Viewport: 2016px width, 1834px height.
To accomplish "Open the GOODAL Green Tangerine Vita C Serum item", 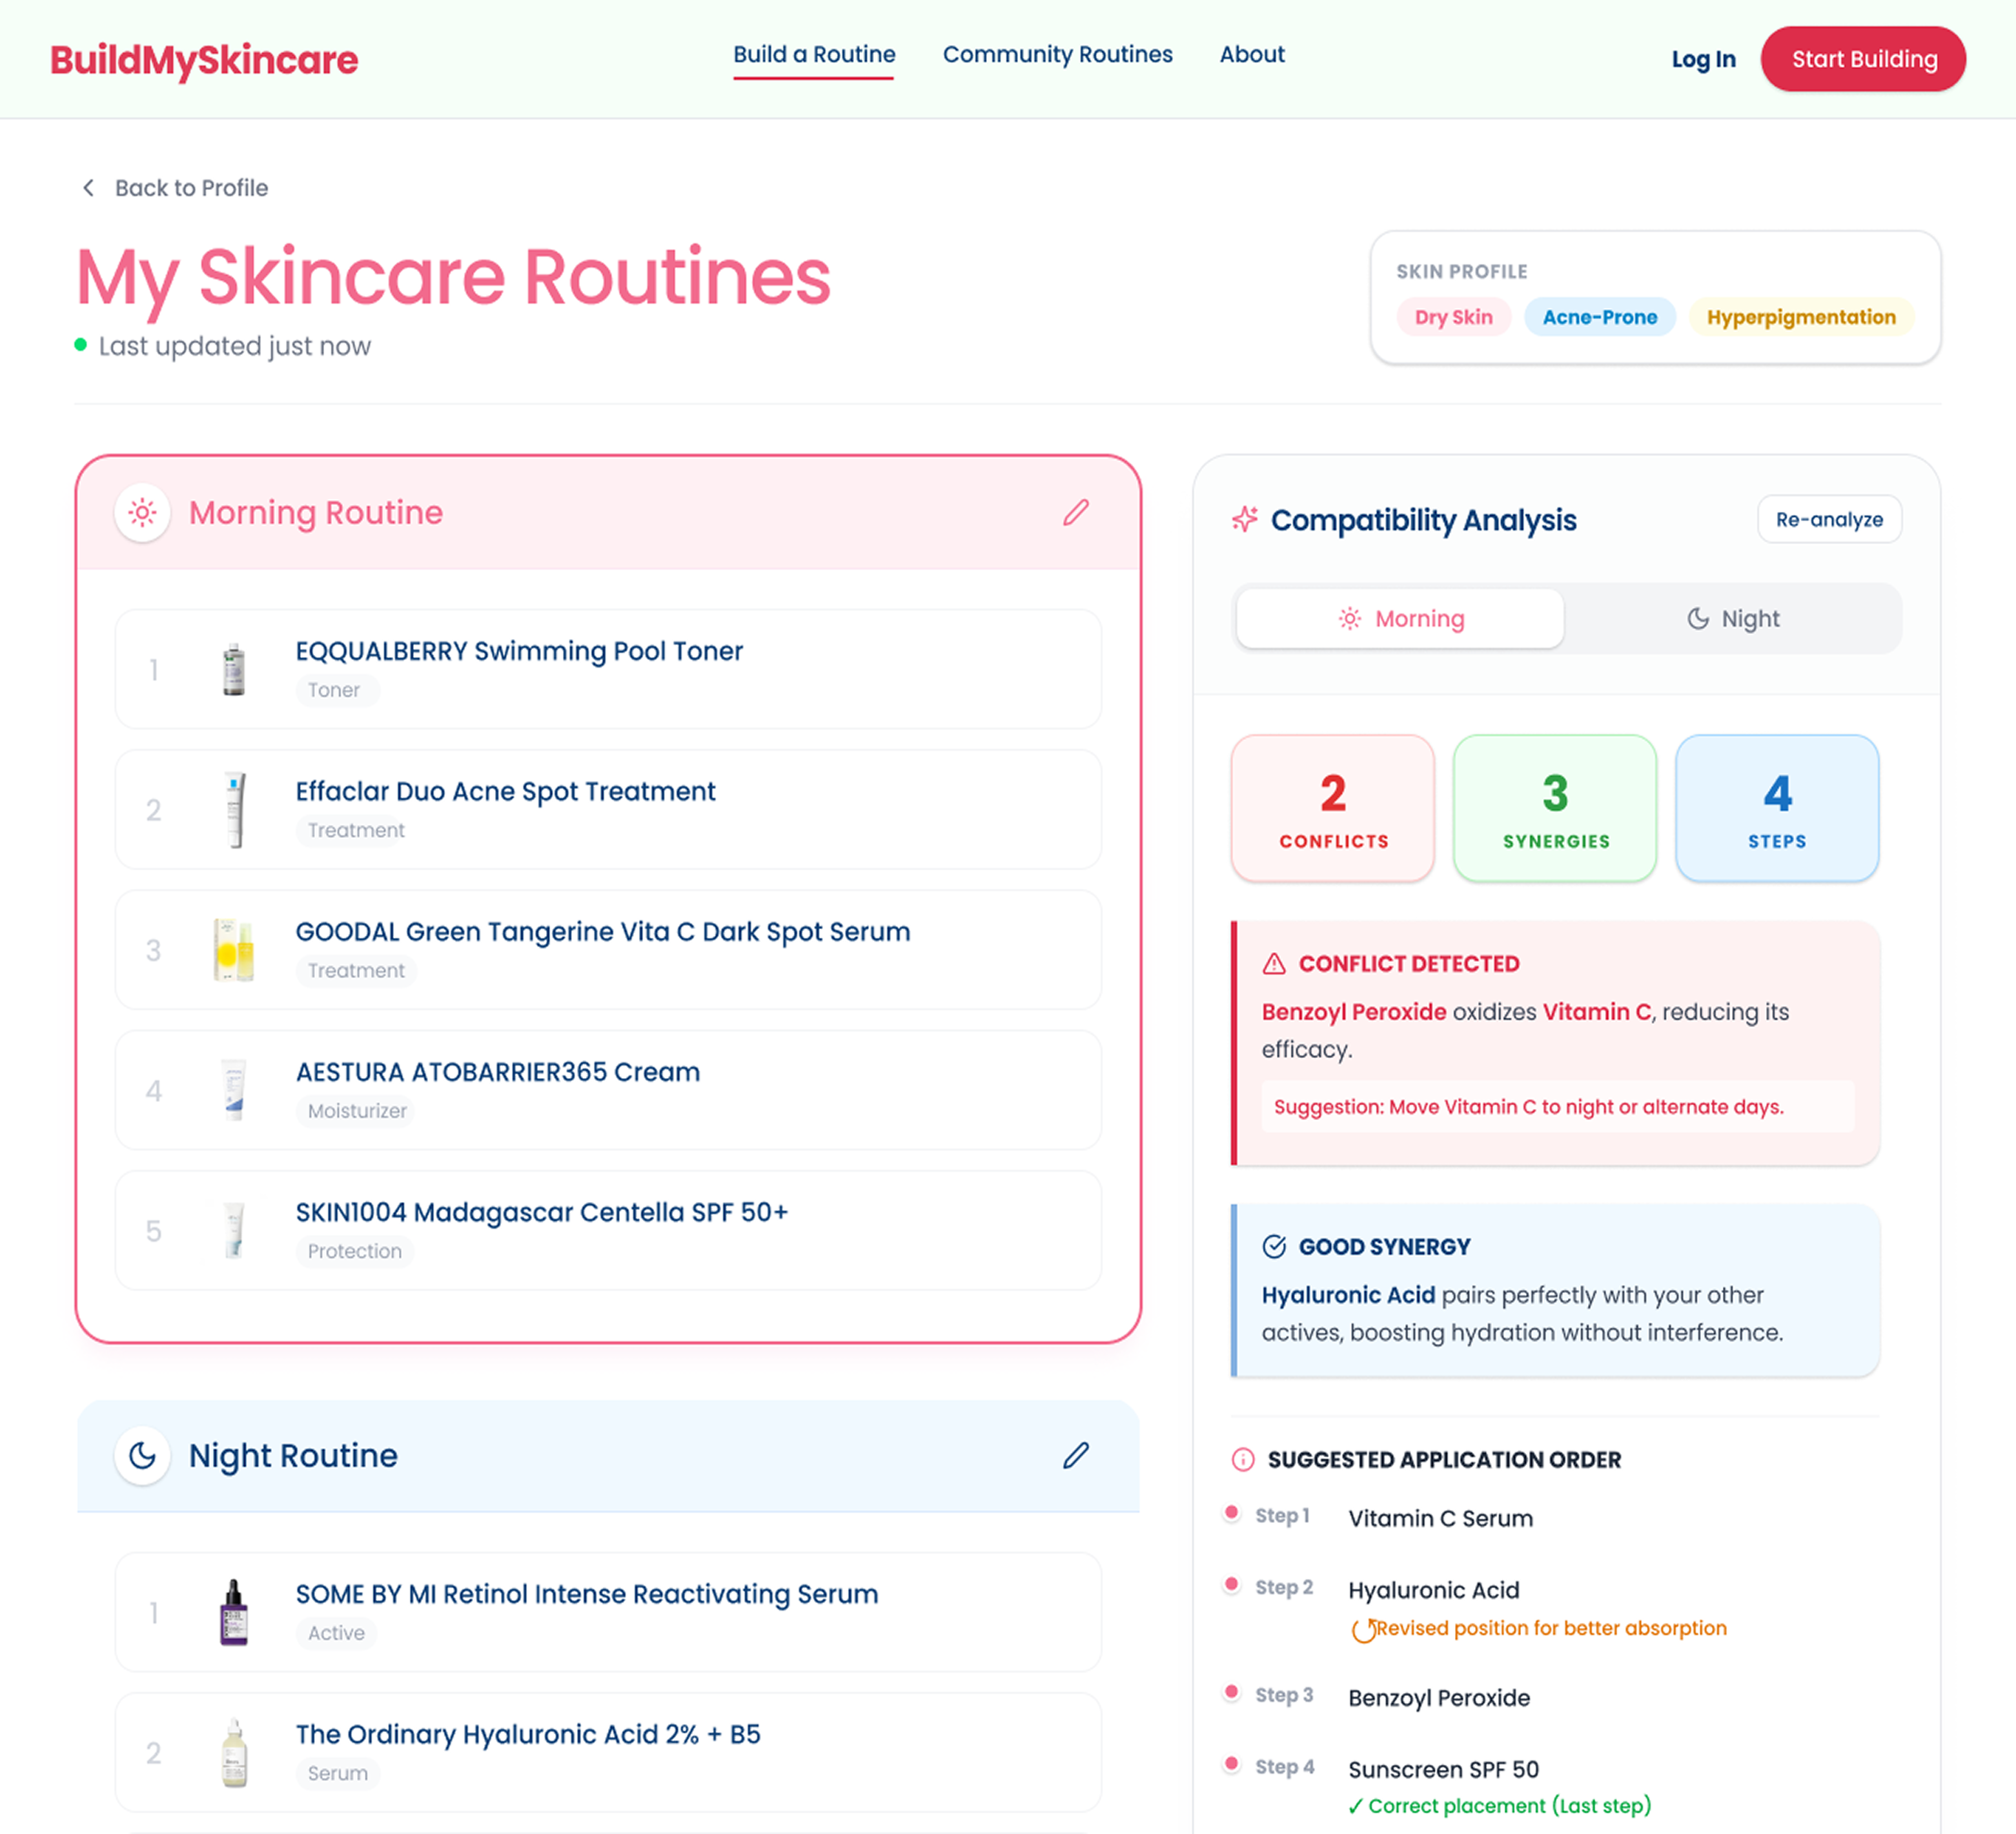I will (x=602, y=932).
